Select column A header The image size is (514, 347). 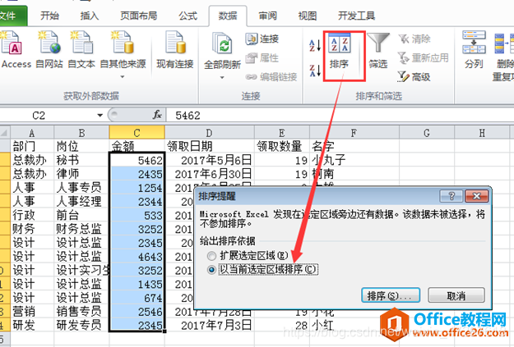click(32, 133)
